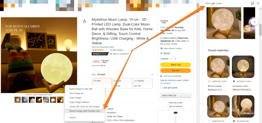Select the 4.7 inches size option

143,84
